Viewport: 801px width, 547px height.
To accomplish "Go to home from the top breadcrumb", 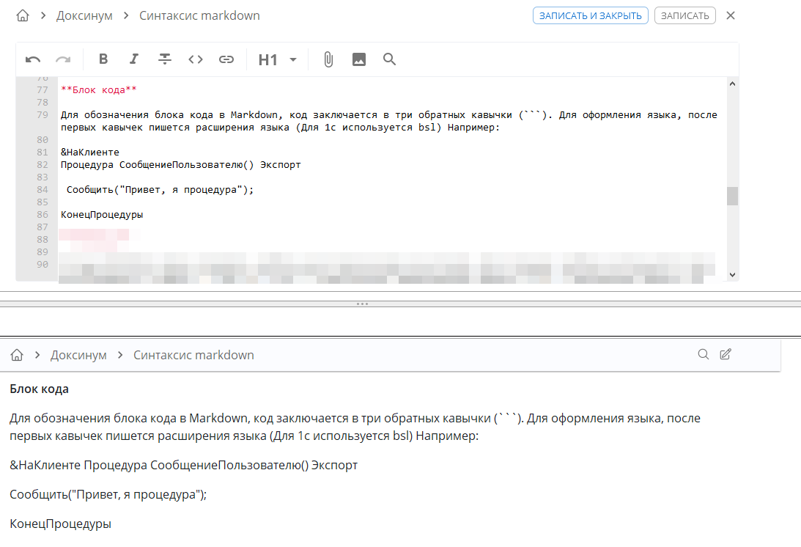I will (23, 15).
